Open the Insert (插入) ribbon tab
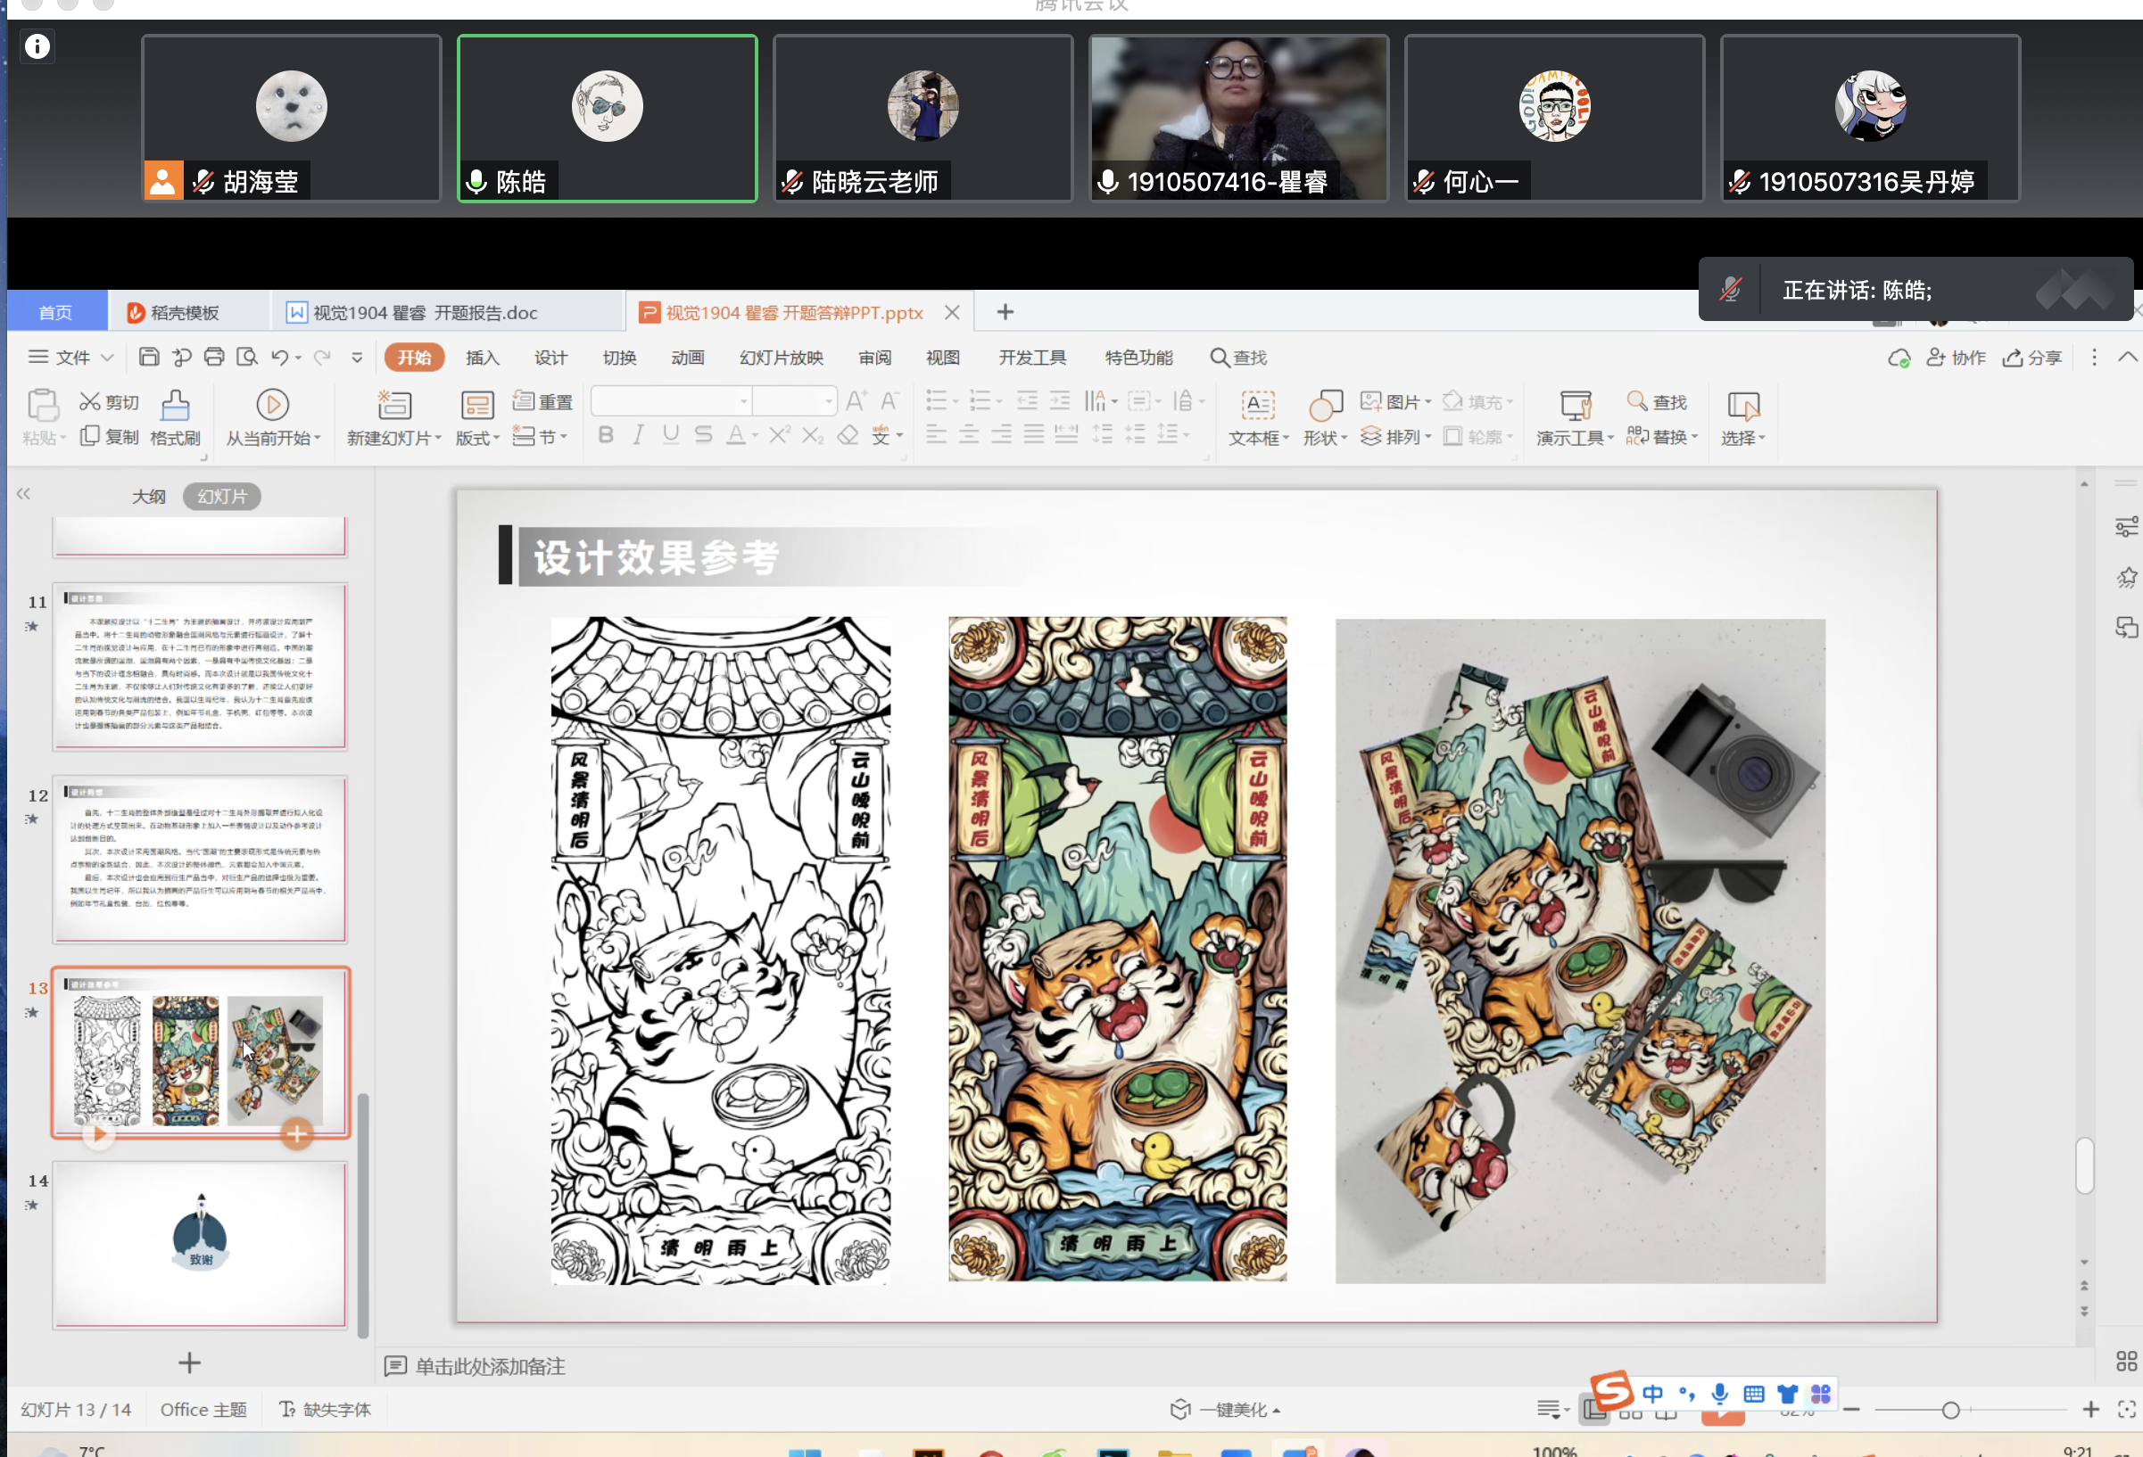The width and height of the screenshot is (2143, 1457). coord(483,358)
